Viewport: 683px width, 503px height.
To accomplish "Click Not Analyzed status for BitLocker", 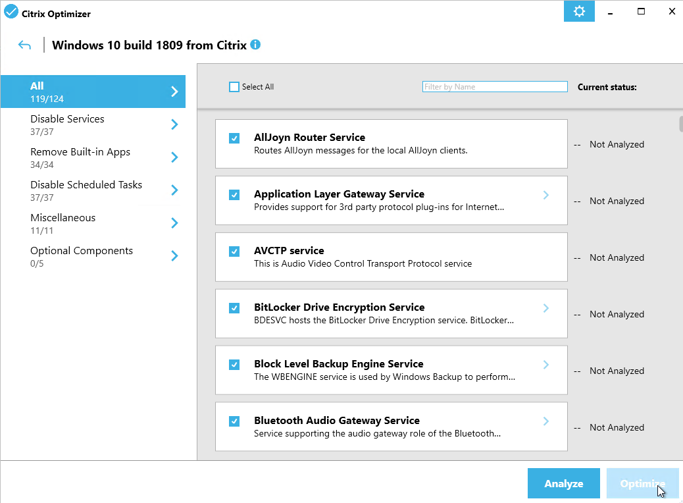I will 617,314.
